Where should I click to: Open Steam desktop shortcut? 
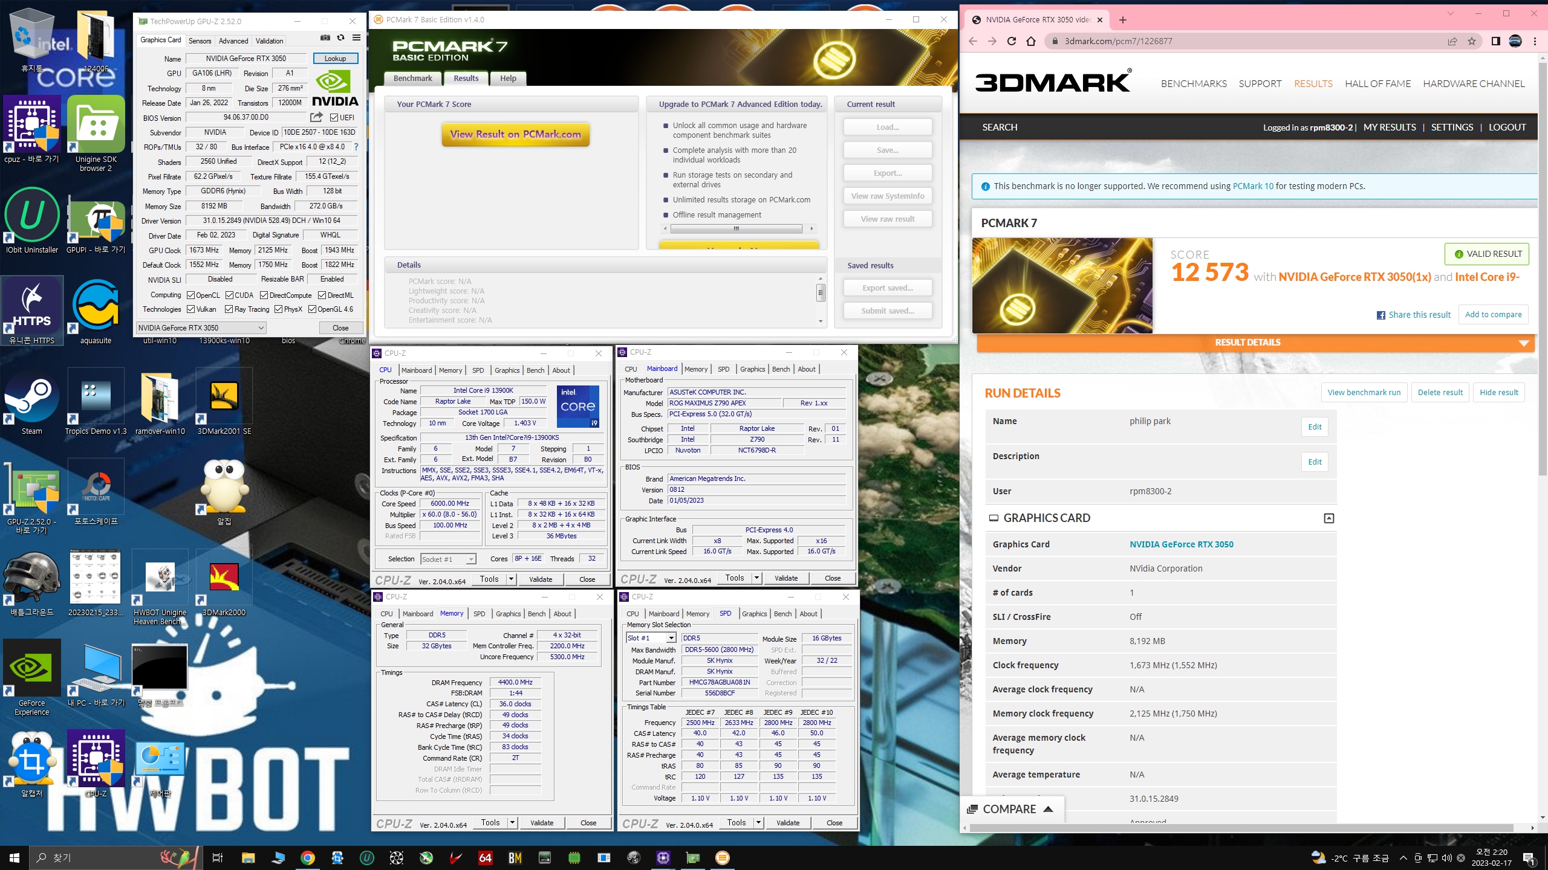[x=32, y=403]
